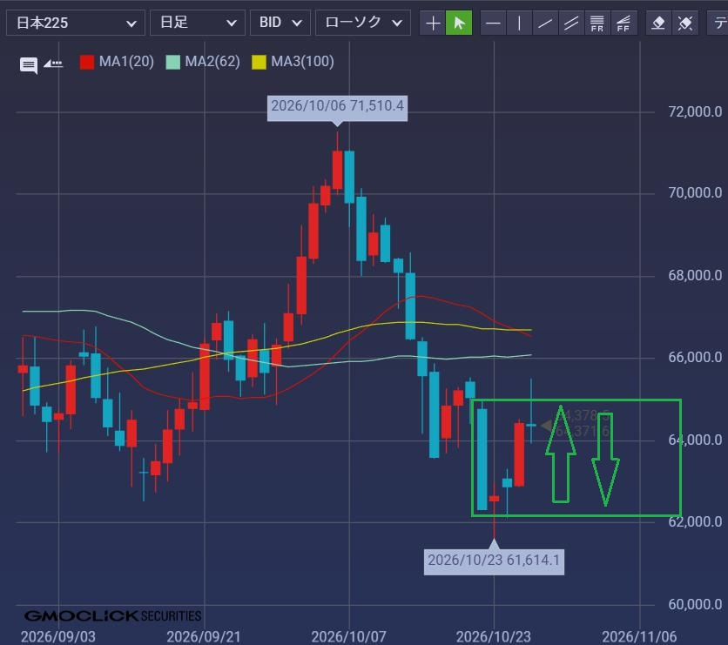Expand the BID price type dropdown

click(280, 23)
